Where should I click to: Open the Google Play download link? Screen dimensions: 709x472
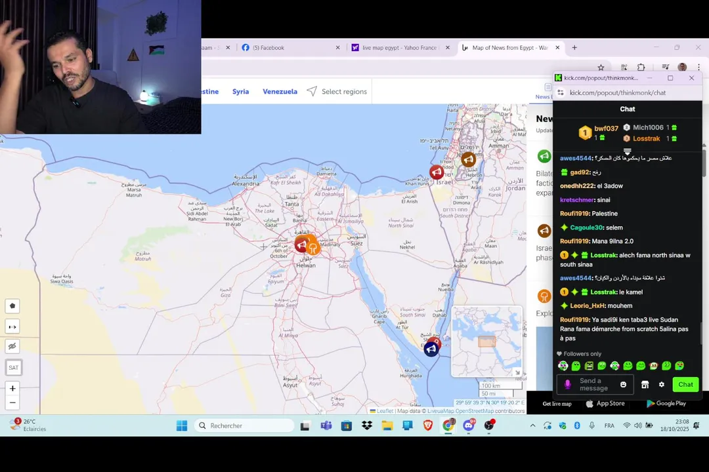tap(666, 403)
